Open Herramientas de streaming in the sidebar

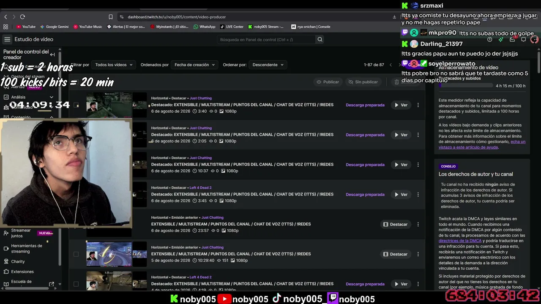(27, 248)
